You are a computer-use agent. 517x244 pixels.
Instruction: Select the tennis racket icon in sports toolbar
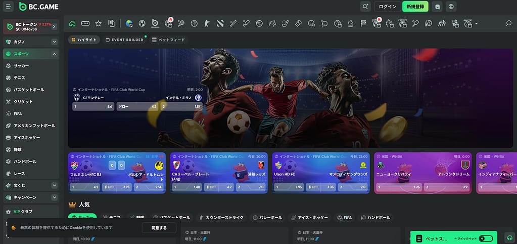tap(181, 23)
